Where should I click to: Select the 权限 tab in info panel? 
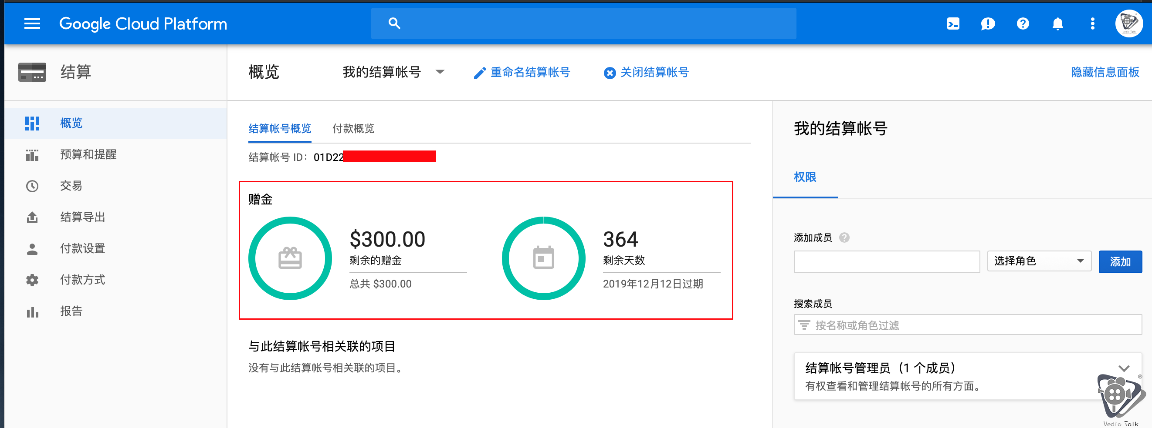805,177
